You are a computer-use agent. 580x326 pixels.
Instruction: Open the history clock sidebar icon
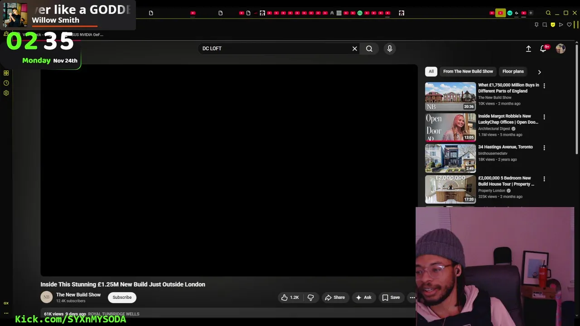pos(6,83)
